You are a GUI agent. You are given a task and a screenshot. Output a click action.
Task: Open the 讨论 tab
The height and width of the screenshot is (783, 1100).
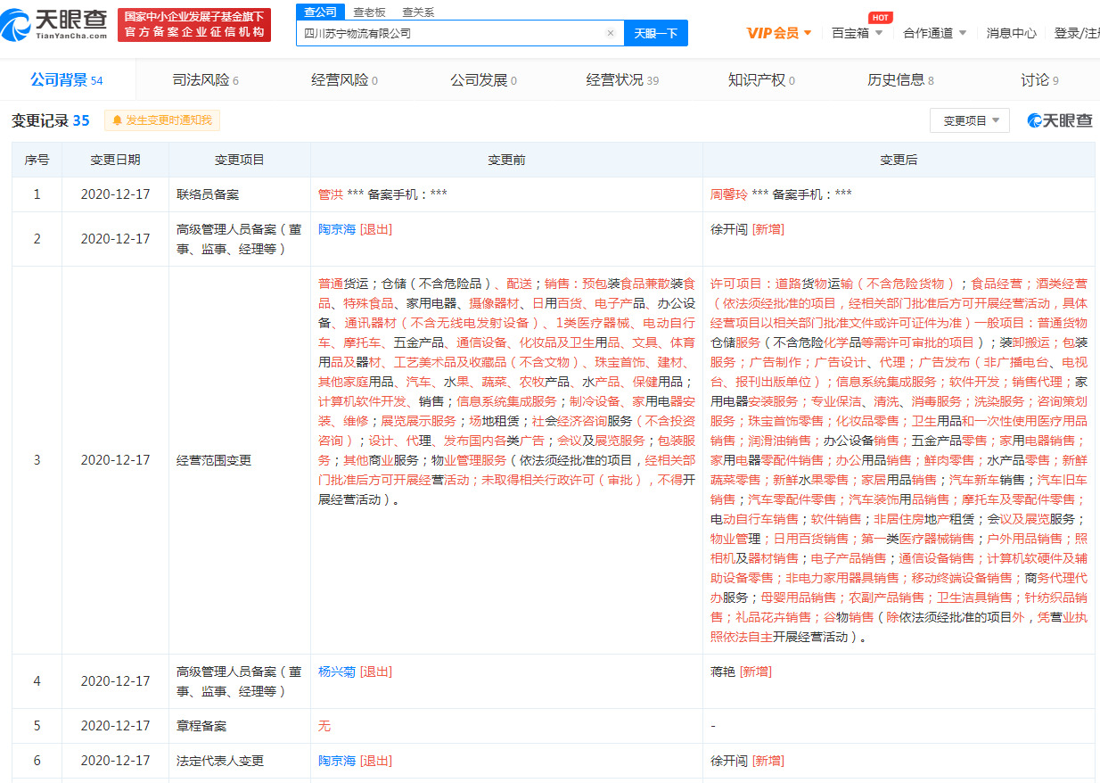[1039, 80]
